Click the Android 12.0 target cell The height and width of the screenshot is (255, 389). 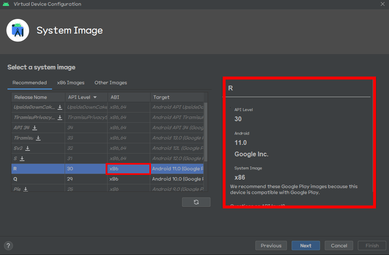177,158
